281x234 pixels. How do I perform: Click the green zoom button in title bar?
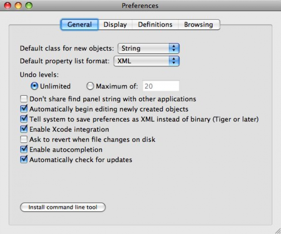[x=29, y=6]
